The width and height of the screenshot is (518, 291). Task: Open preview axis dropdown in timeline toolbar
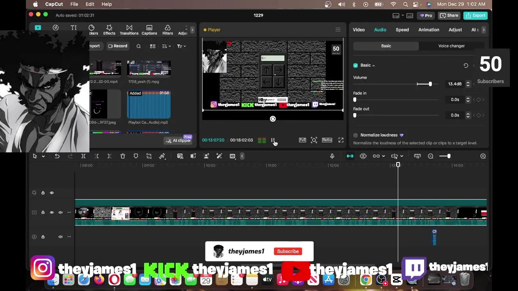pyautogui.click(x=401, y=156)
